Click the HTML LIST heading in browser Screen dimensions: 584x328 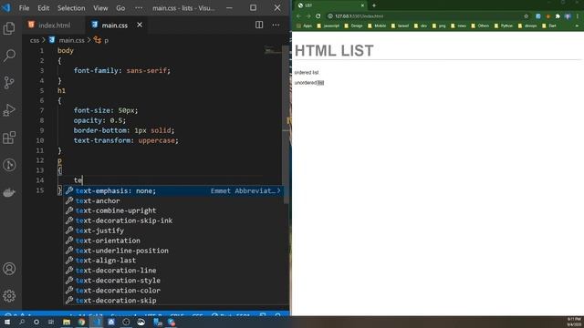(x=334, y=51)
